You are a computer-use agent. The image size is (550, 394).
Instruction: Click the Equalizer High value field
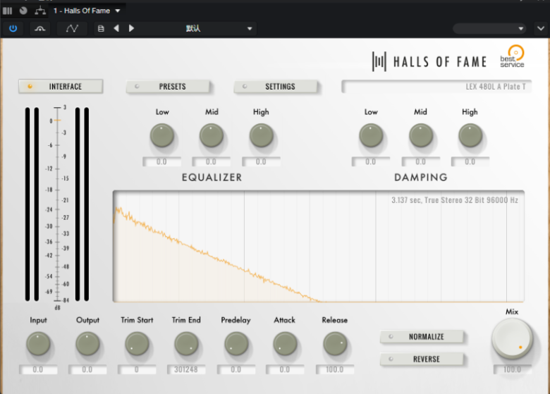(261, 161)
